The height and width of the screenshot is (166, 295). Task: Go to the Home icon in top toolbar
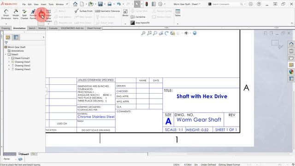pyautogui.click(x=75, y=4)
